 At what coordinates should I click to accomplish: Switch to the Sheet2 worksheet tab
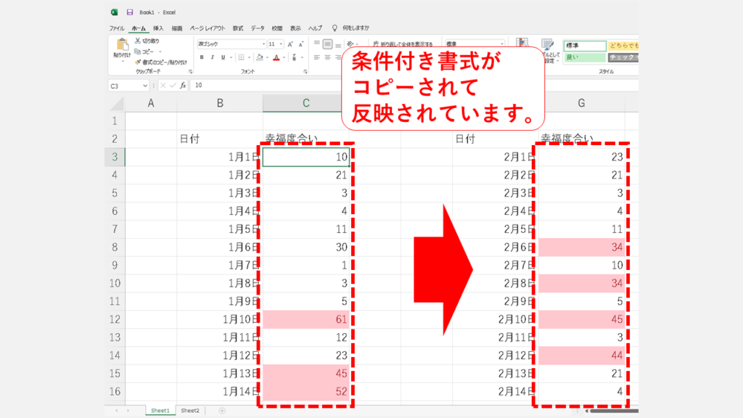189,411
